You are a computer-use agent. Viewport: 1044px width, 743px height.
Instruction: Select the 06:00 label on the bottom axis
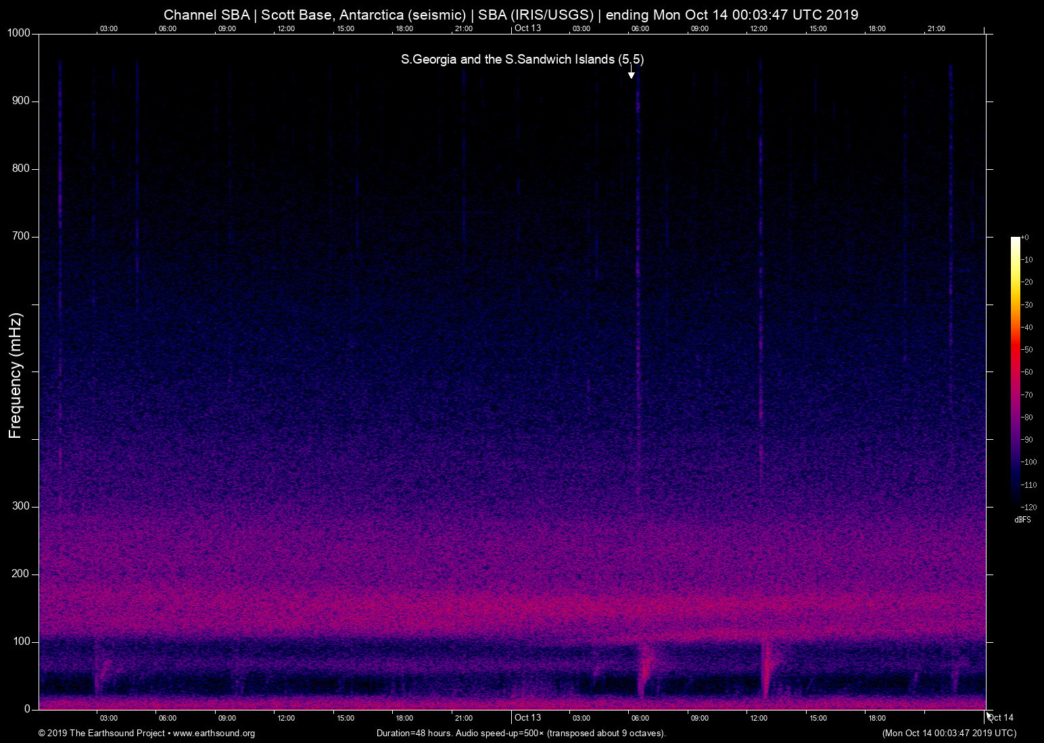pyautogui.click(x=168, y=718)
